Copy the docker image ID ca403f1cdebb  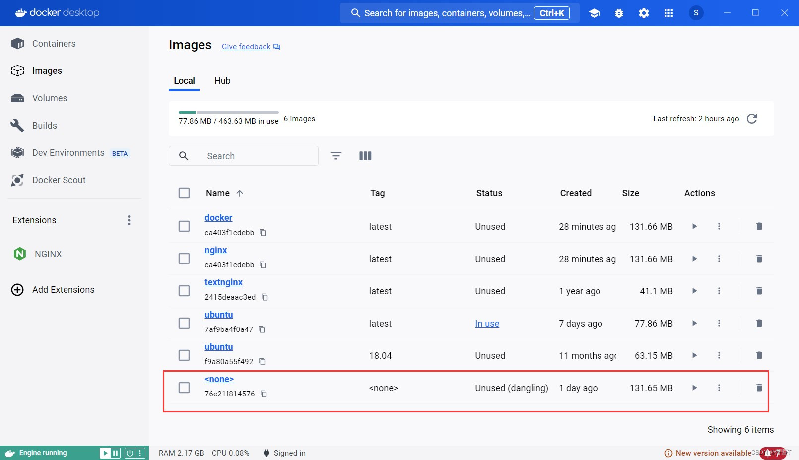click(x=263, y=233)
